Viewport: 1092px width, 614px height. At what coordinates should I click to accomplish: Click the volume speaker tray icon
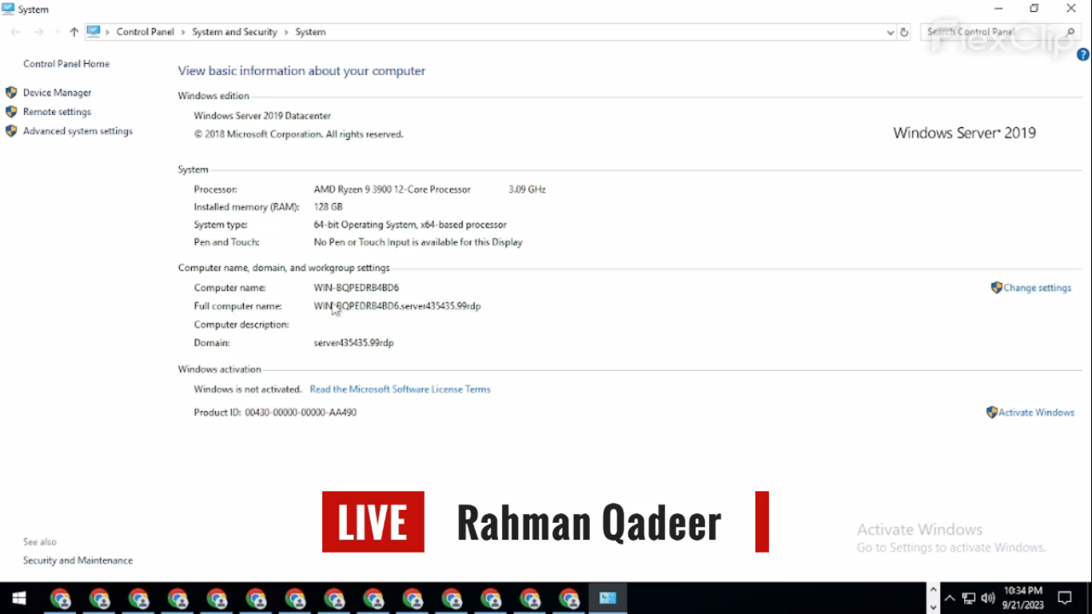tap(988, 598)
